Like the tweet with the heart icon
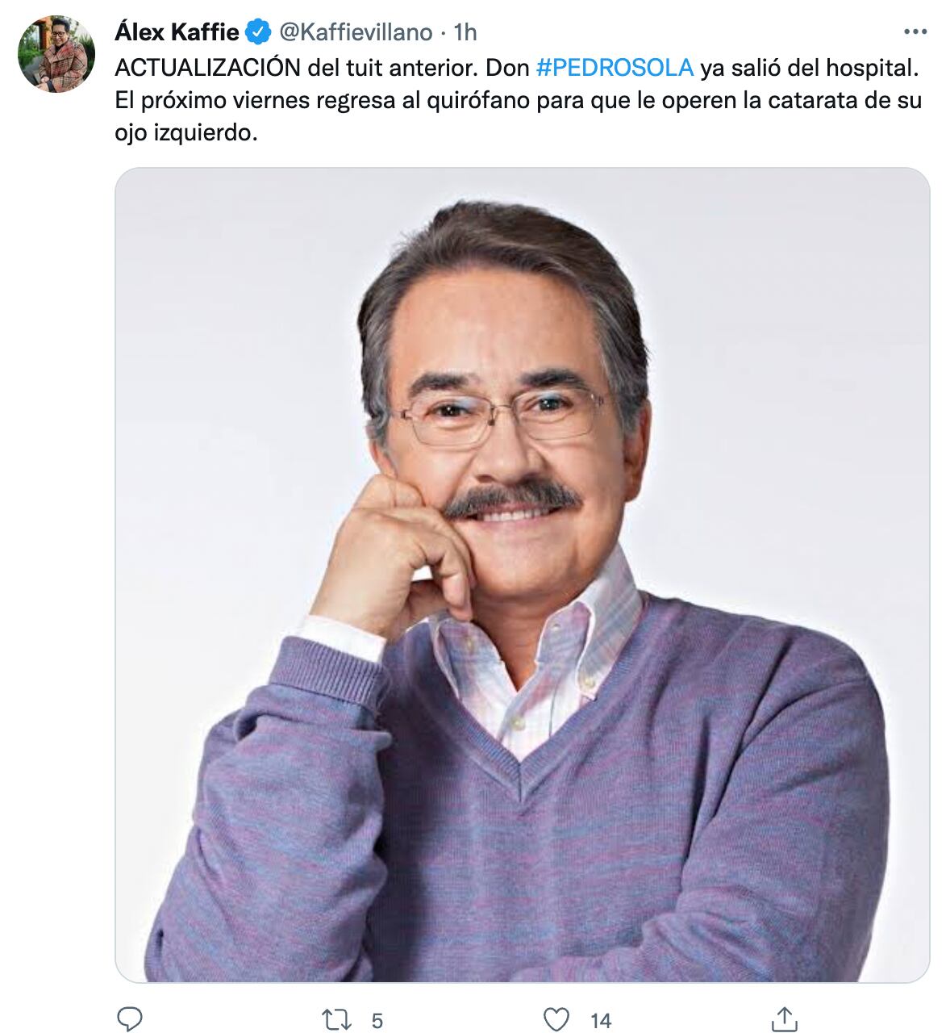This screenshot has height=1033, width=950. 556,1020
